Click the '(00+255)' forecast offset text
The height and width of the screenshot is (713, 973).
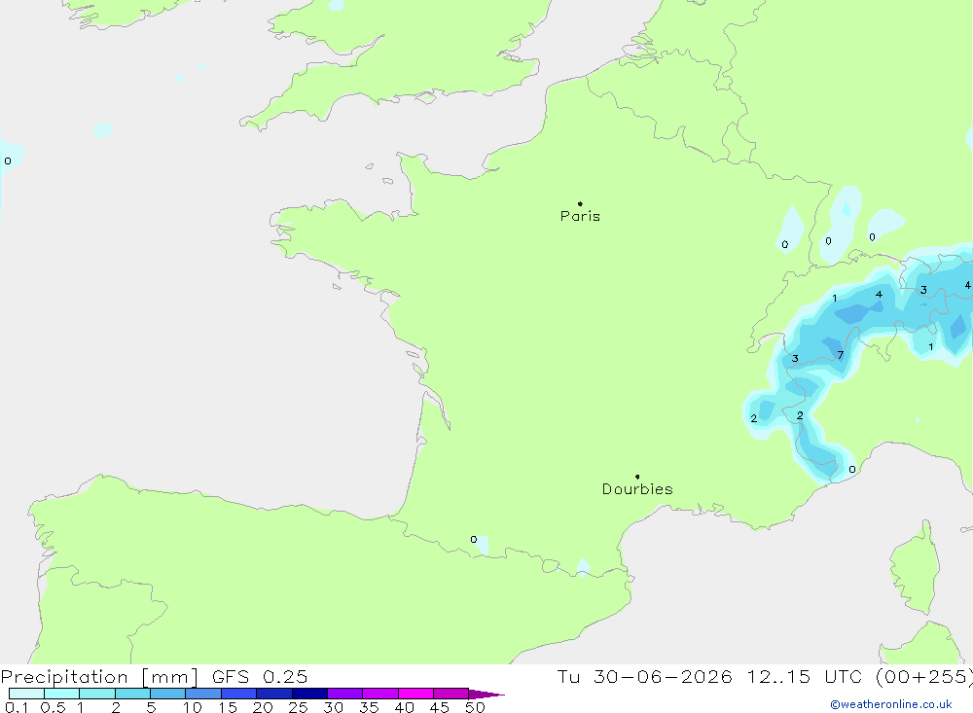[x=924, y=677]
